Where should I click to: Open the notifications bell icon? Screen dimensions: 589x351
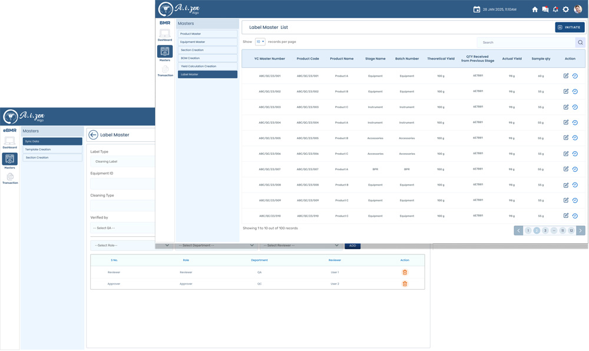click(x=555, y=9)
